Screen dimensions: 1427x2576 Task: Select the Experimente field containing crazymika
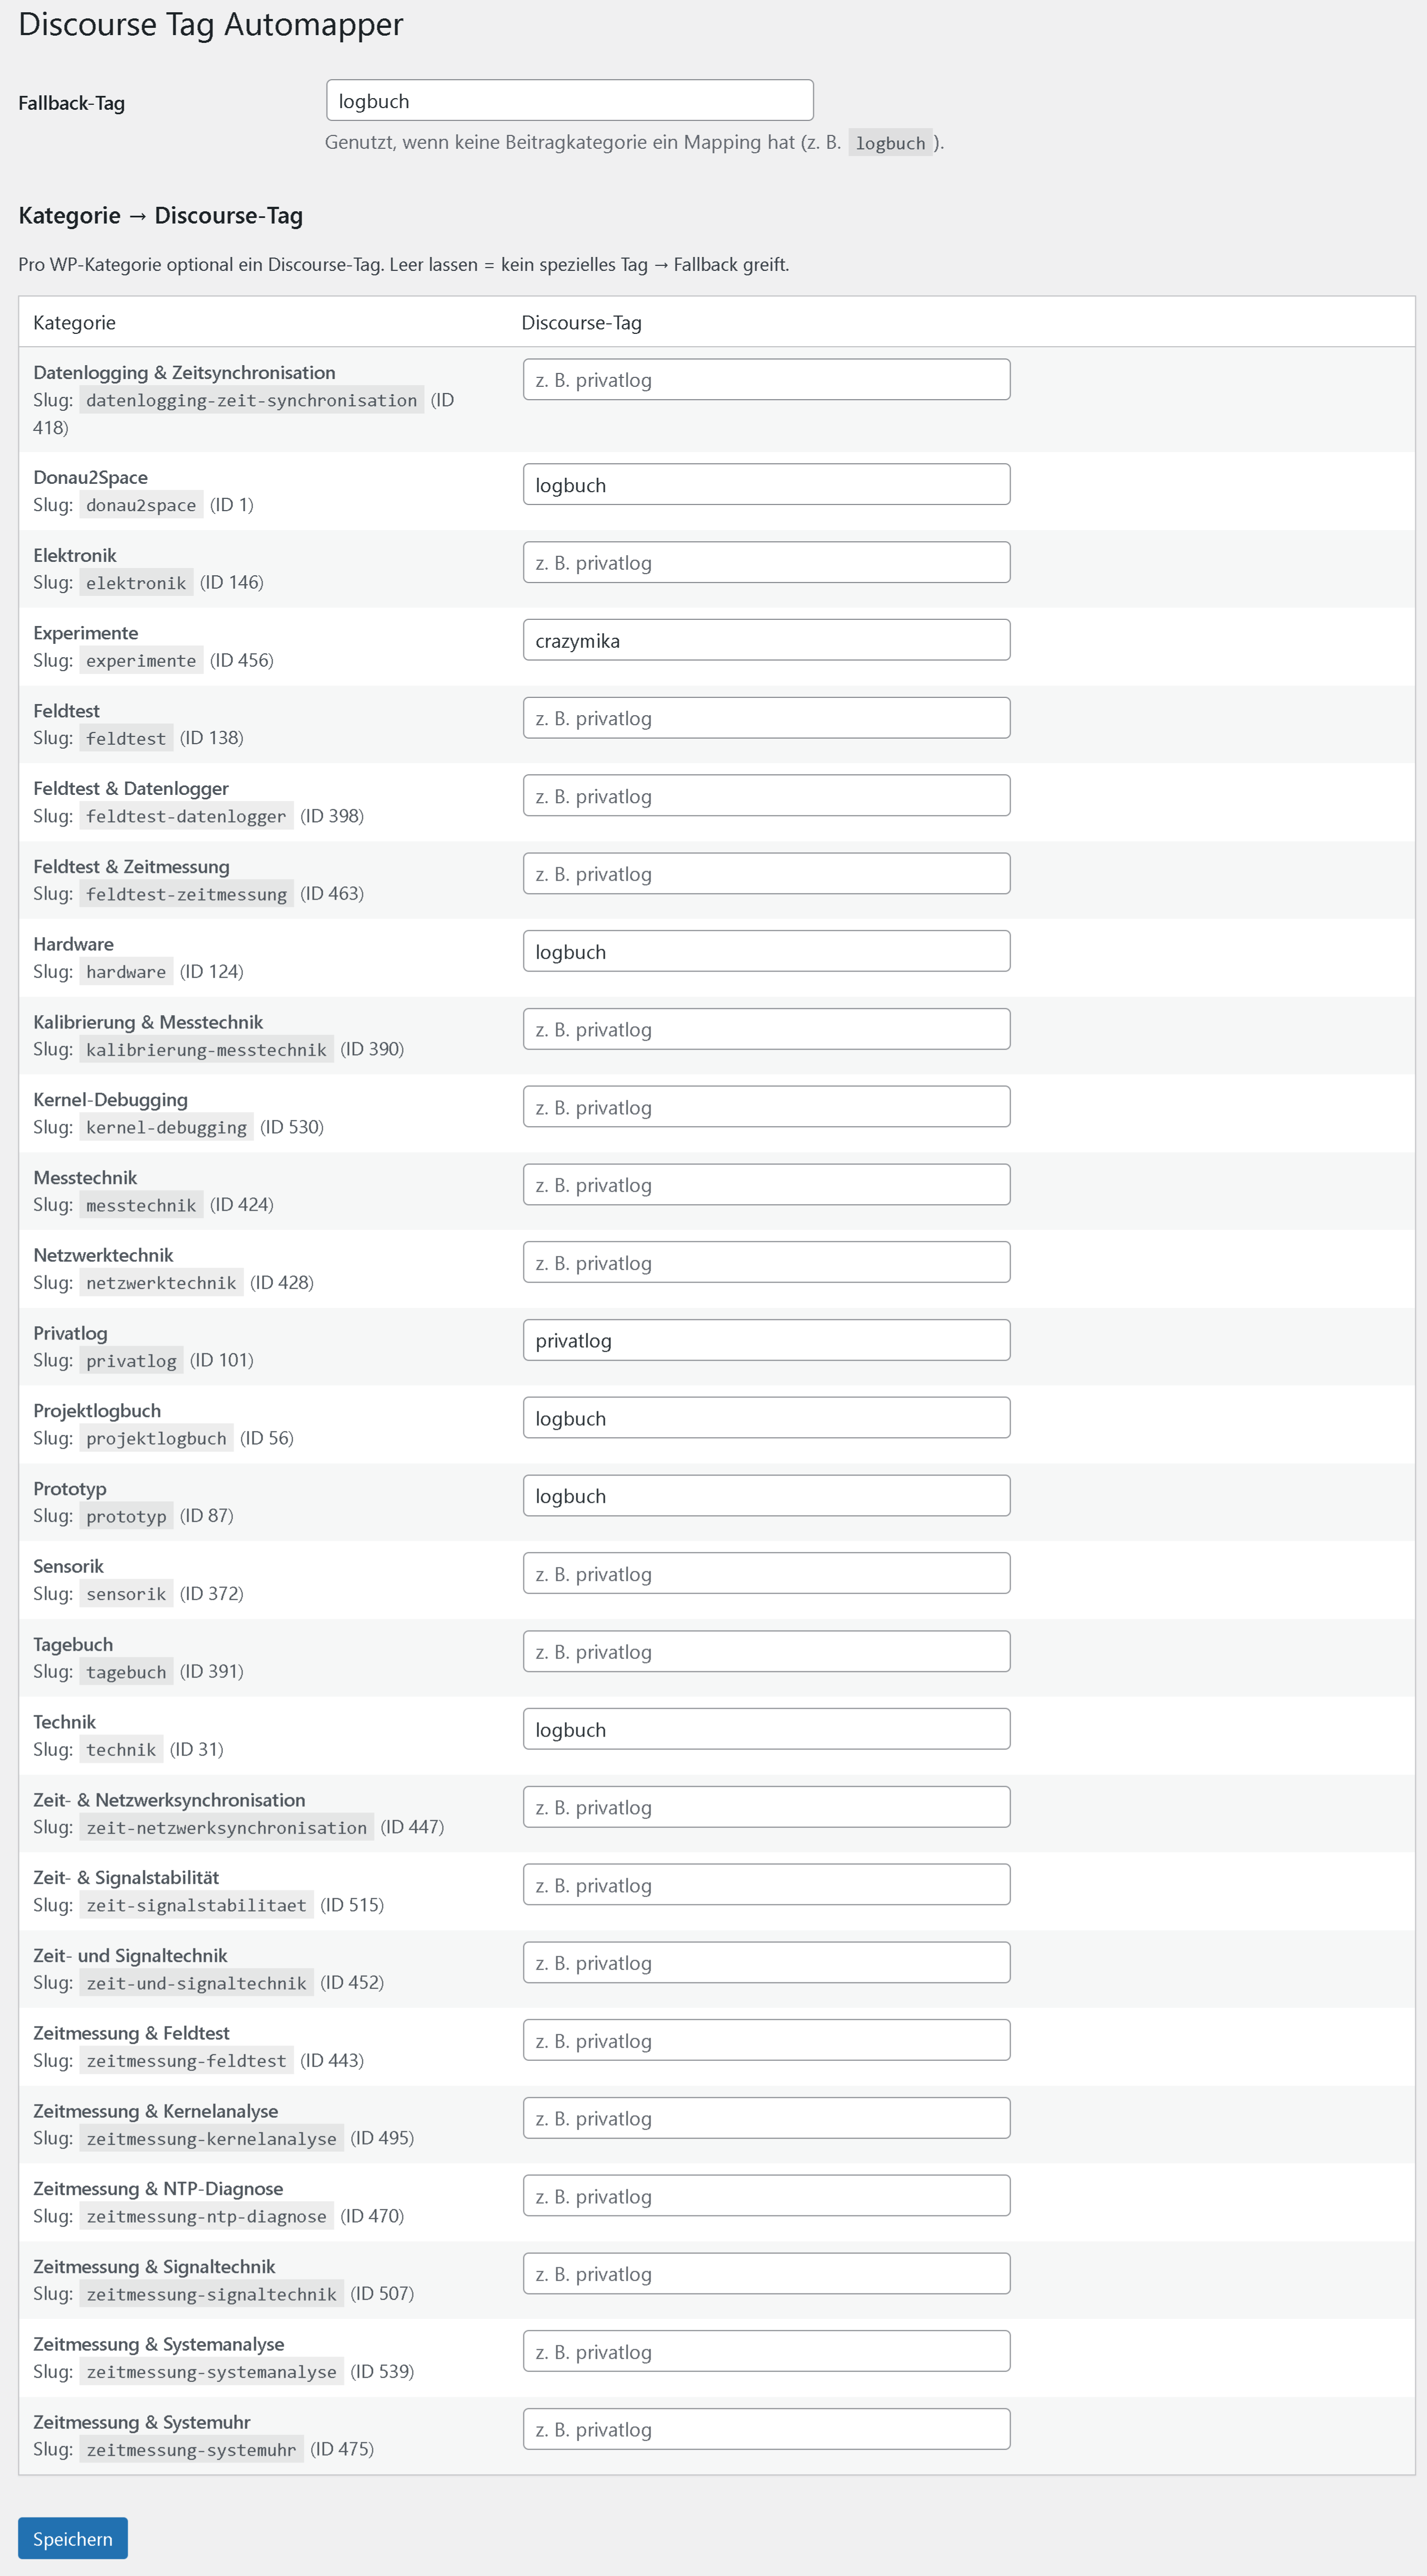point(766,641)
